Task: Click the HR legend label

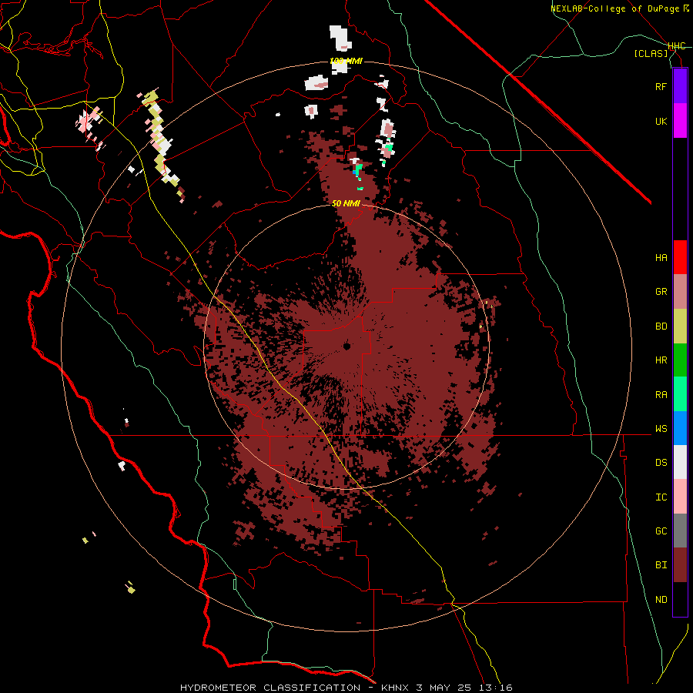Action: (661, 360)
